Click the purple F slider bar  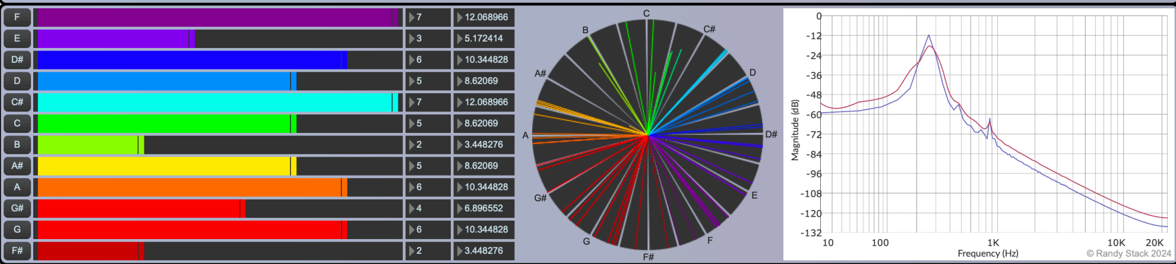[x=217, y=17]
